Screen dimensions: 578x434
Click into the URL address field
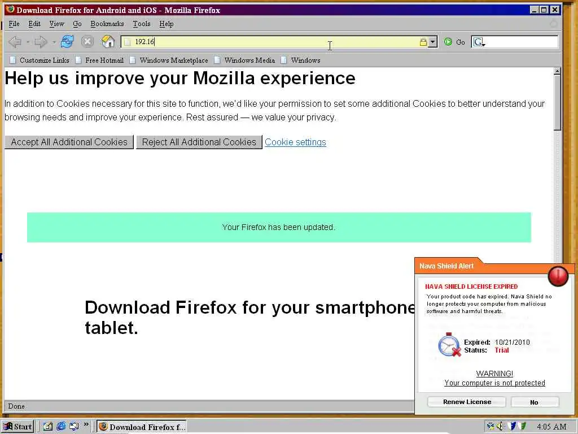pos(275,42)
